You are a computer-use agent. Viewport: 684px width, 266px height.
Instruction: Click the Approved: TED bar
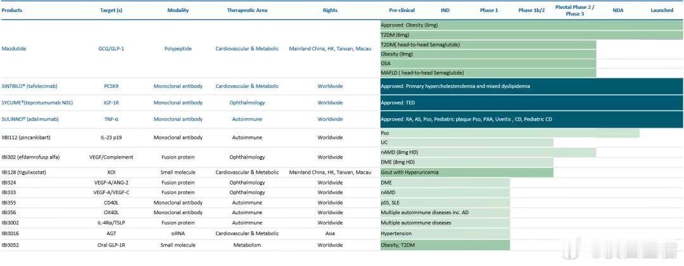pos(531,103)
